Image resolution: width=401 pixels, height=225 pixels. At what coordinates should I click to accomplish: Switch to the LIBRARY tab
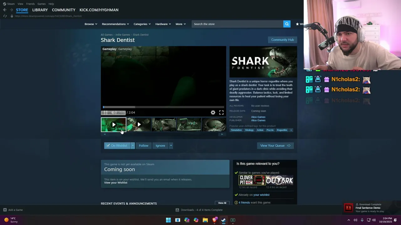40,10
